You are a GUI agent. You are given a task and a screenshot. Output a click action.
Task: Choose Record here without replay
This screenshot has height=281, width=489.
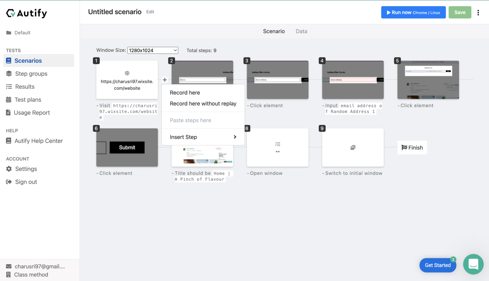pos(203,104)
